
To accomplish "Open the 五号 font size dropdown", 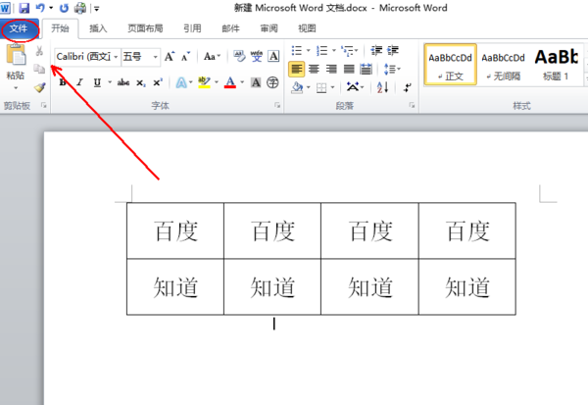I will 155,57.
